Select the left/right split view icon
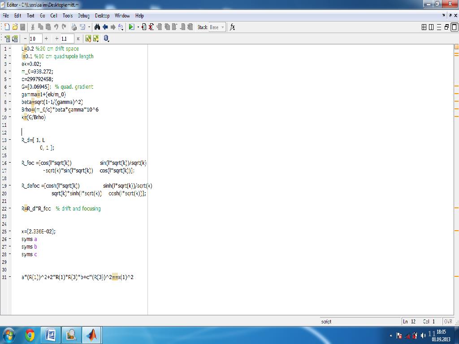Image resolution: width=459 pixels, height=344 pixels. pos(431,27)
